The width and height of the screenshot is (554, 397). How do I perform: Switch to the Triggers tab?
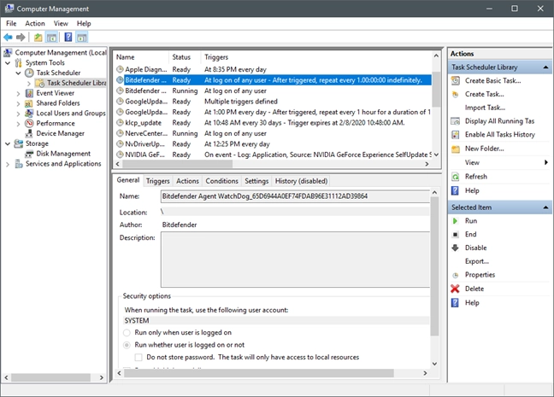click(x=157, y=181)
